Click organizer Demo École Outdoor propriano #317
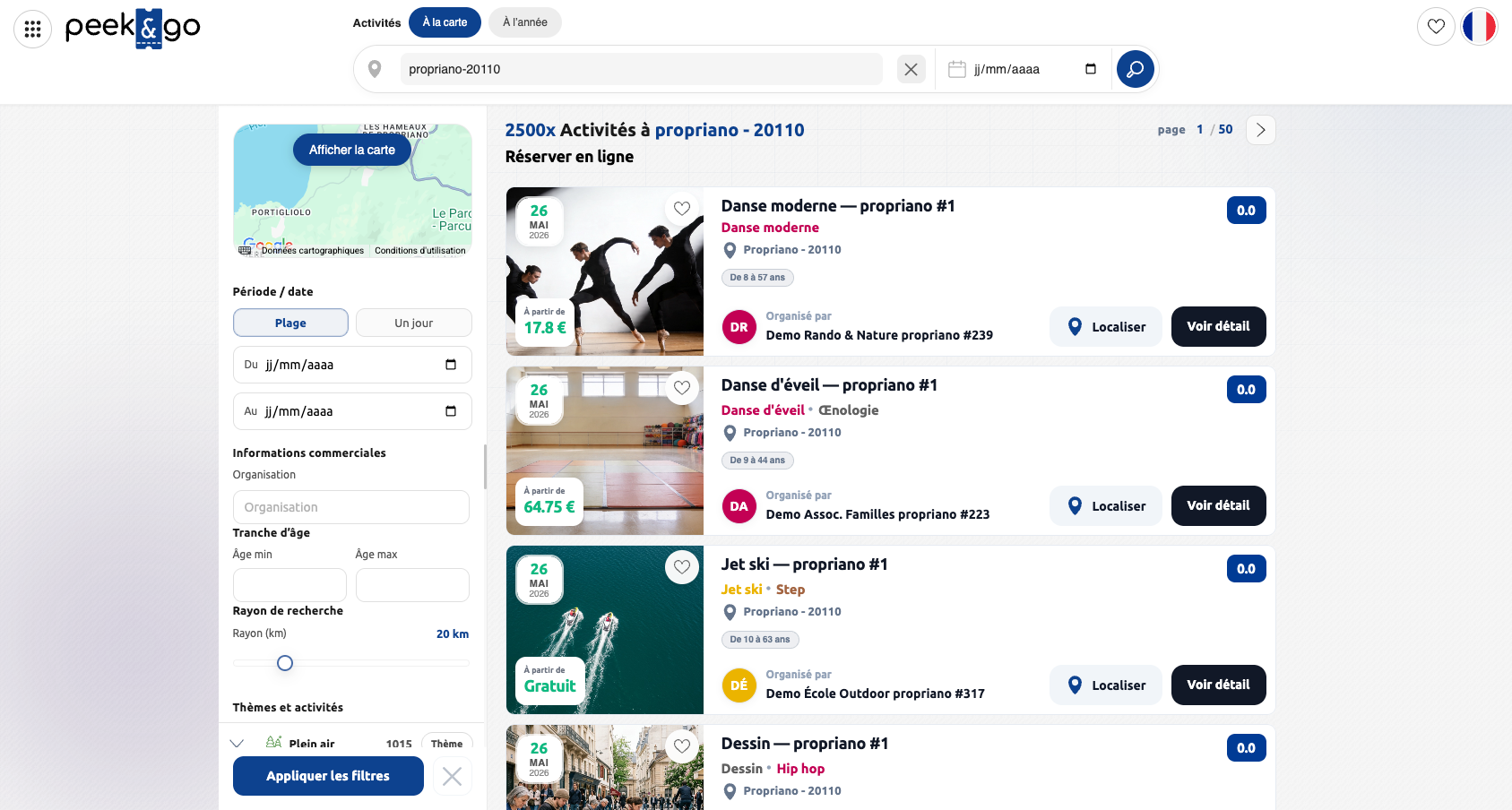 [x=875, y=694]
